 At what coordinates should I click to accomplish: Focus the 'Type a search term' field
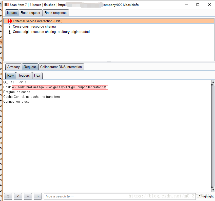120,196
